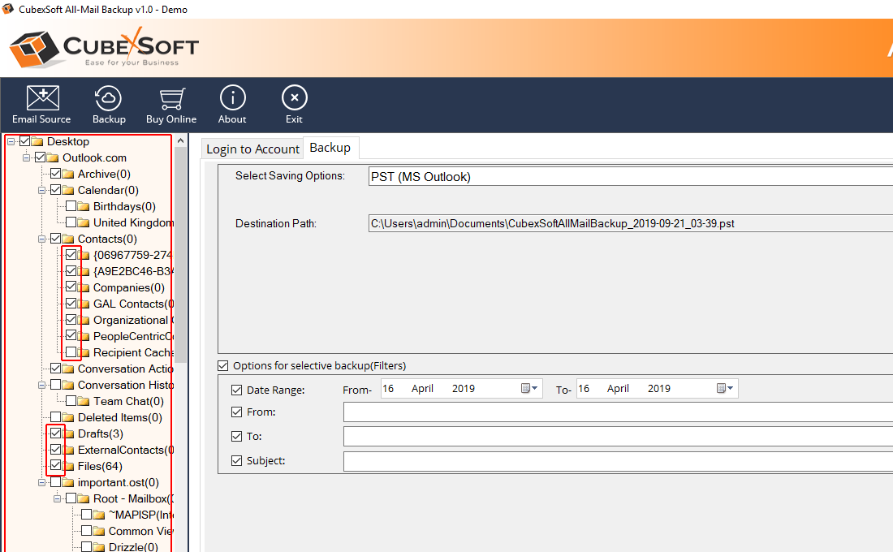Screen dimensions: 893x552
Task: Select the Backup tab
Action: pos(330,148)
